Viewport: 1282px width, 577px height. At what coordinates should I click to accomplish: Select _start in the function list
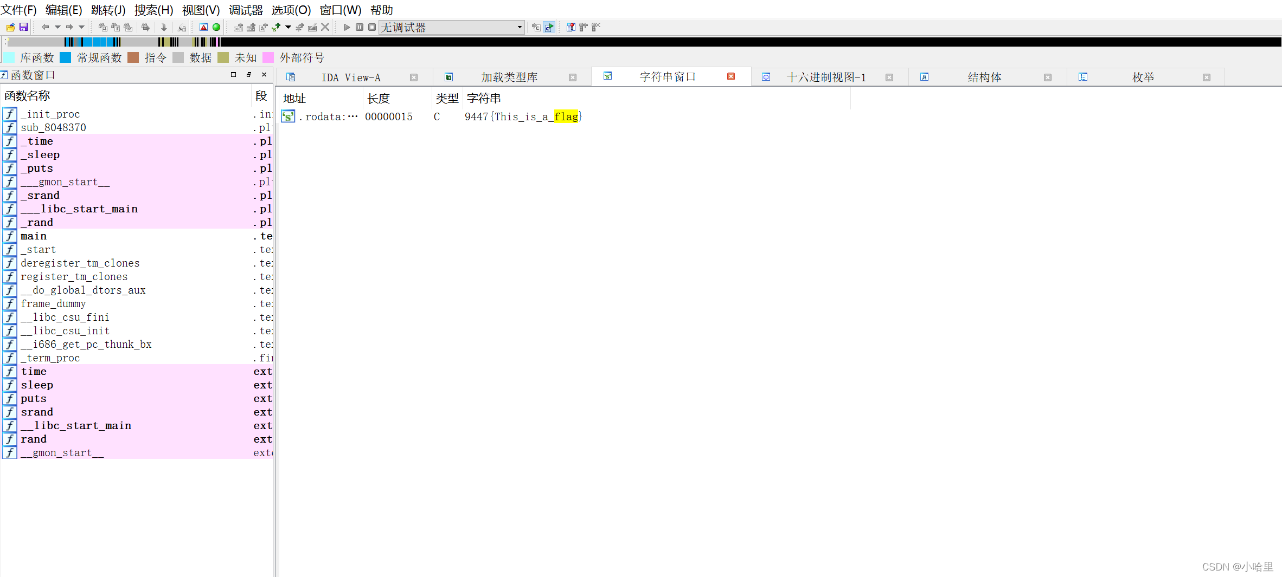click(x=137, y=250)
